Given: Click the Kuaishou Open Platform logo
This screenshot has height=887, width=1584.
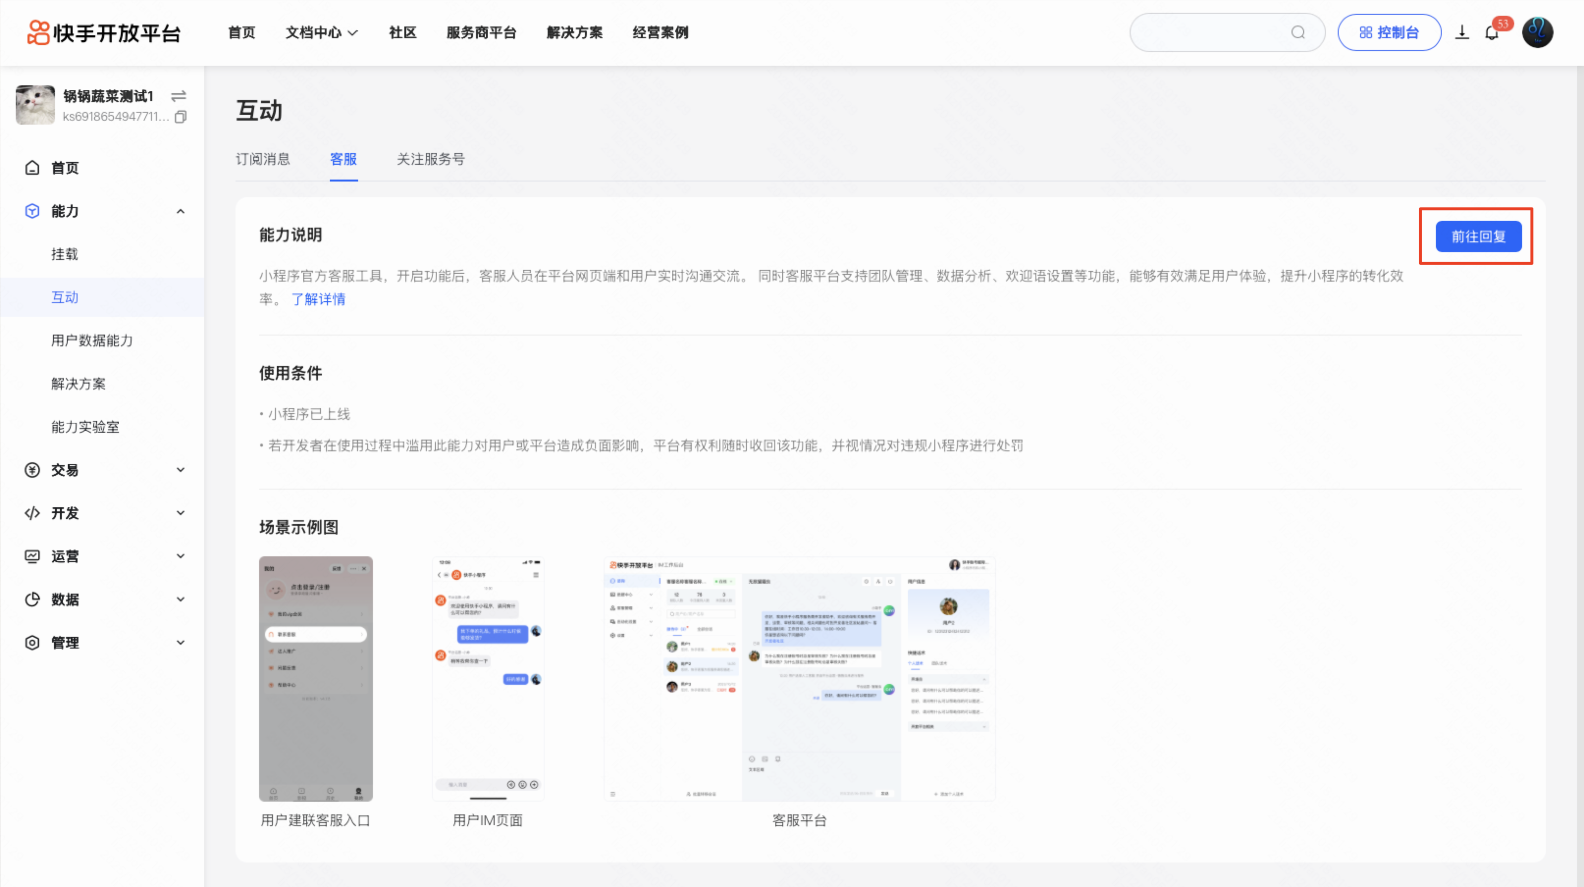Looking at the screenshot, I should pyautogui.click(x=104, y=32).
